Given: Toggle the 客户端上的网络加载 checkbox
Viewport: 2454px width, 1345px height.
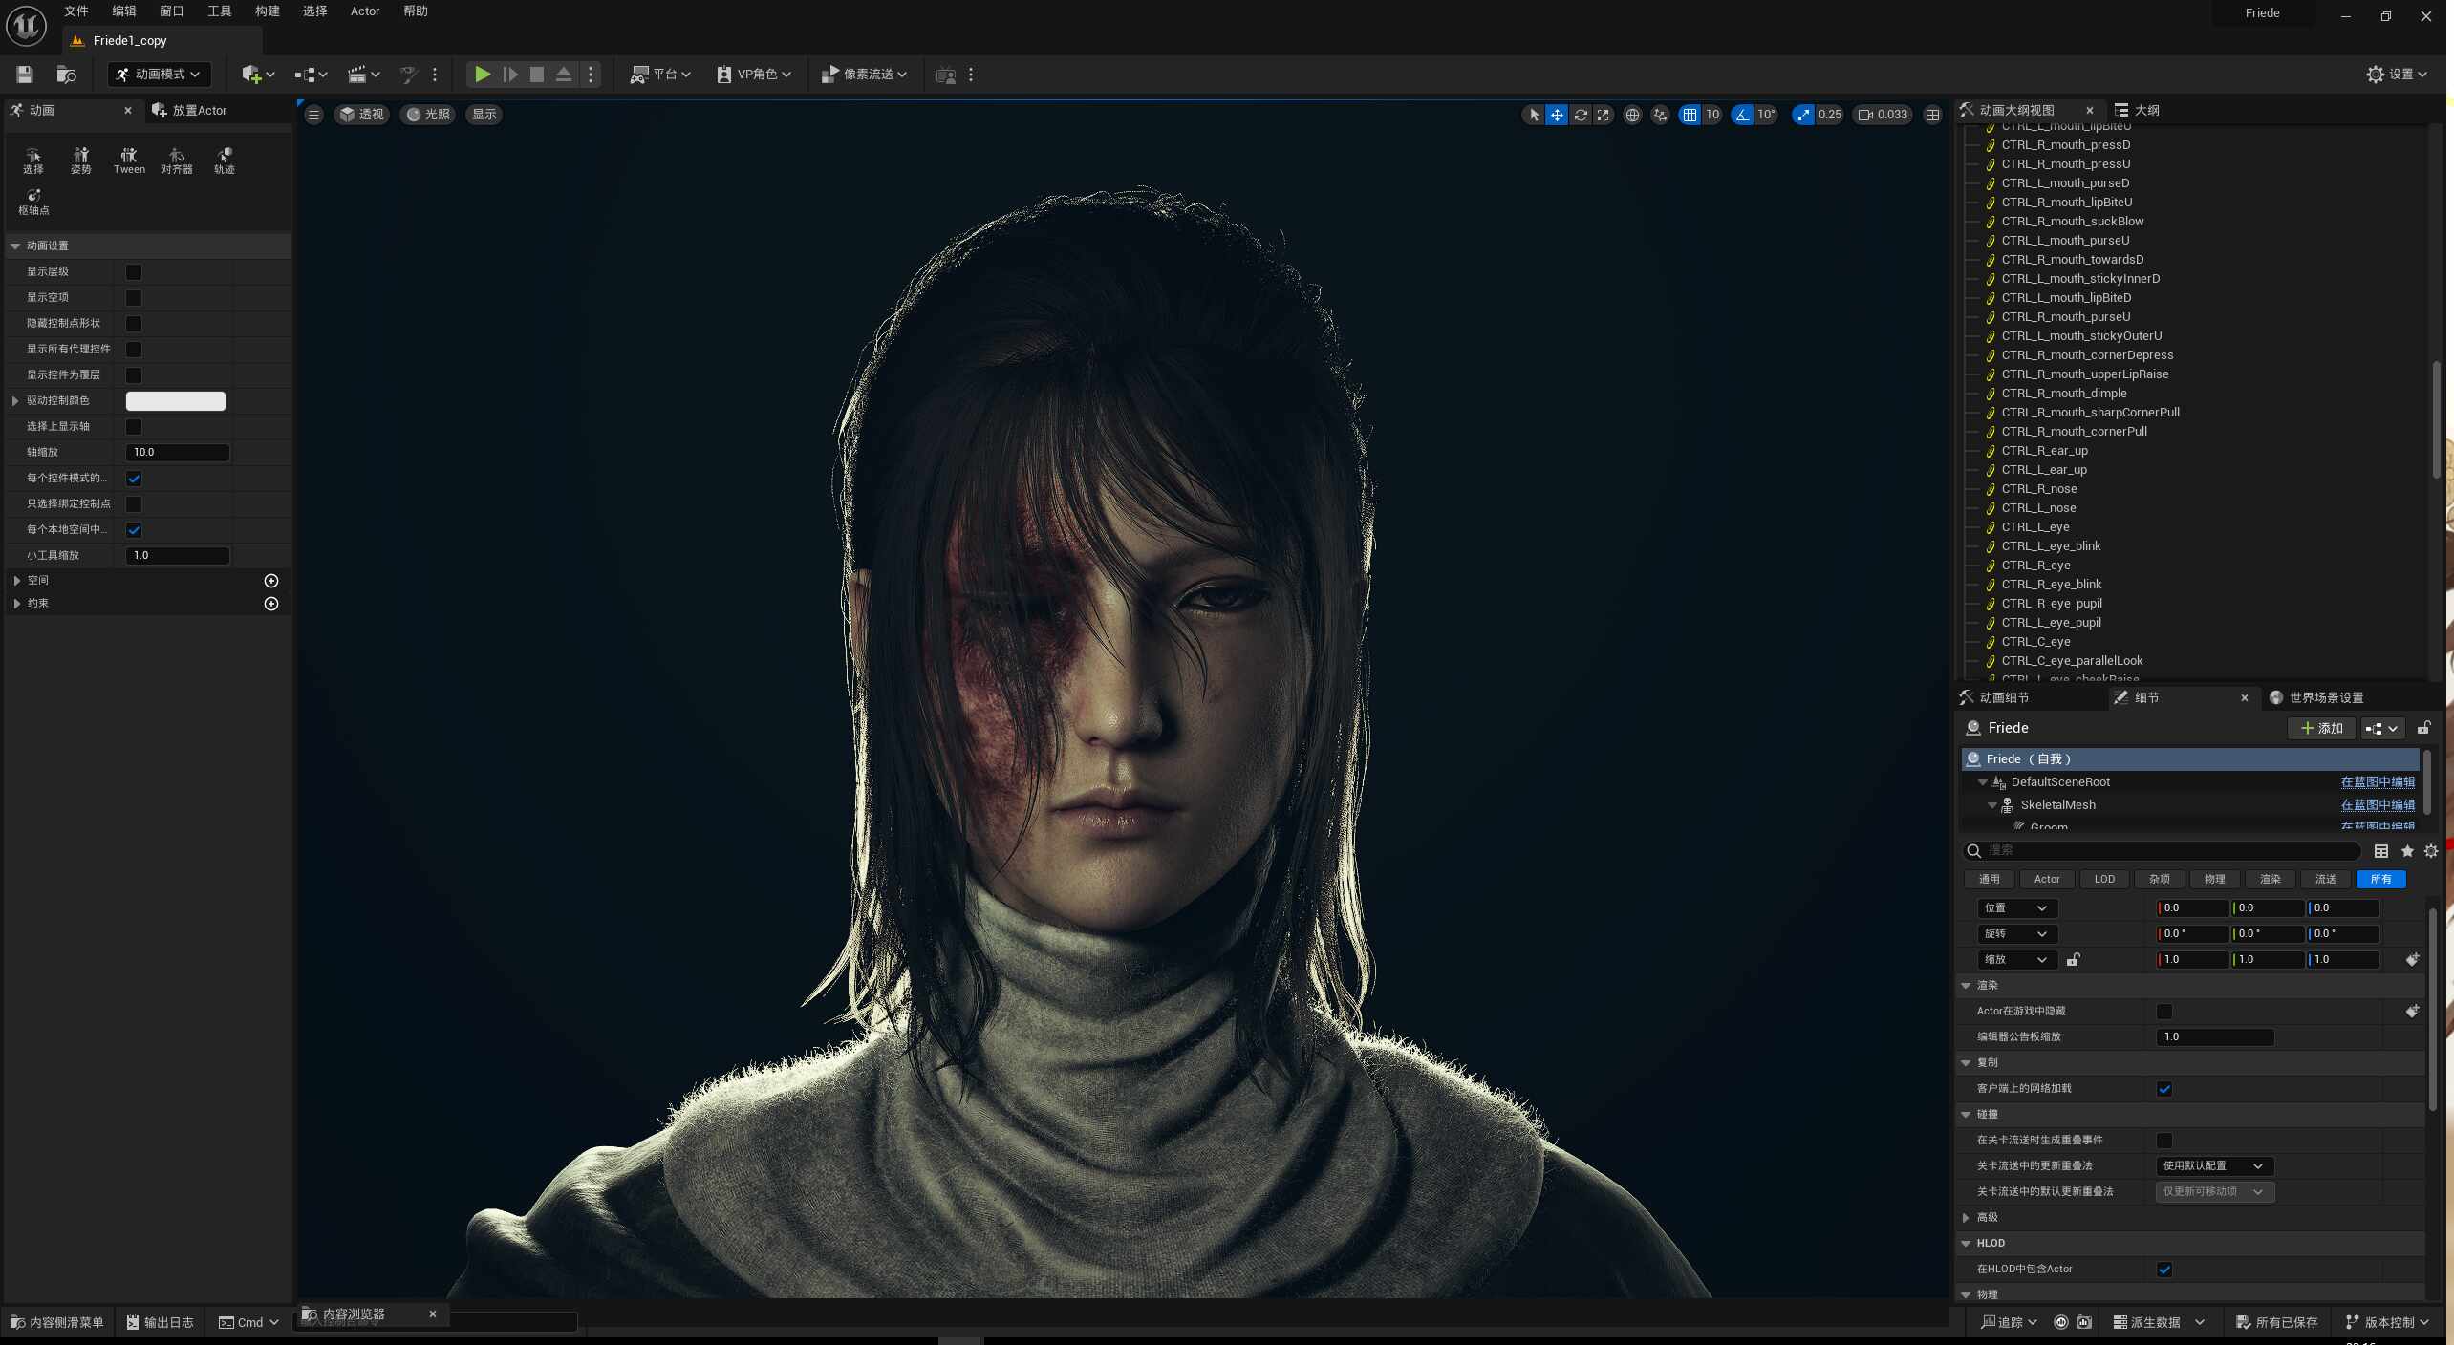Looking at the screenshot, I should point(2164,1088).
